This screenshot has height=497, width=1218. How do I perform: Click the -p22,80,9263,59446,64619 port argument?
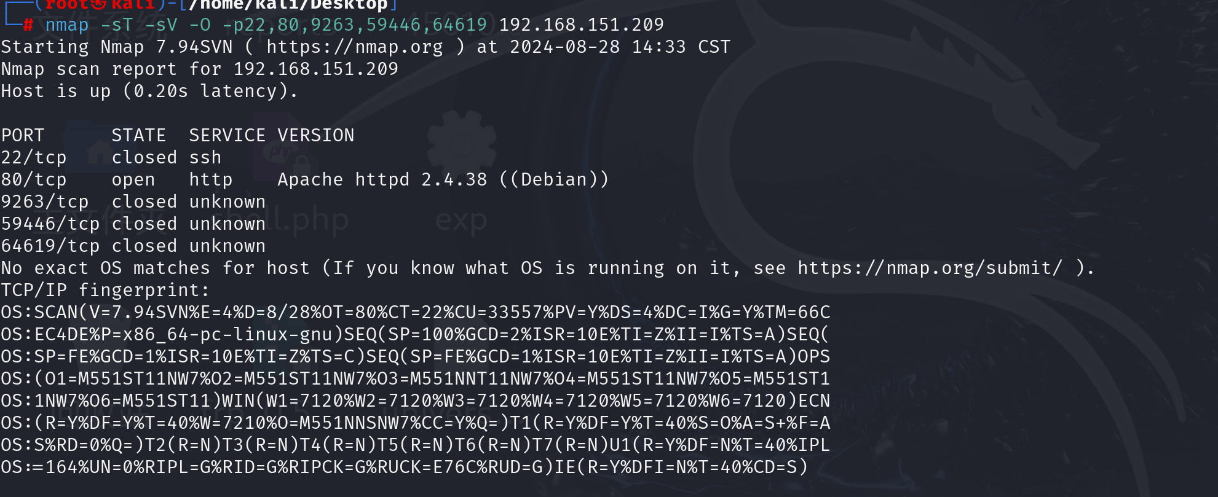(355, 25)
